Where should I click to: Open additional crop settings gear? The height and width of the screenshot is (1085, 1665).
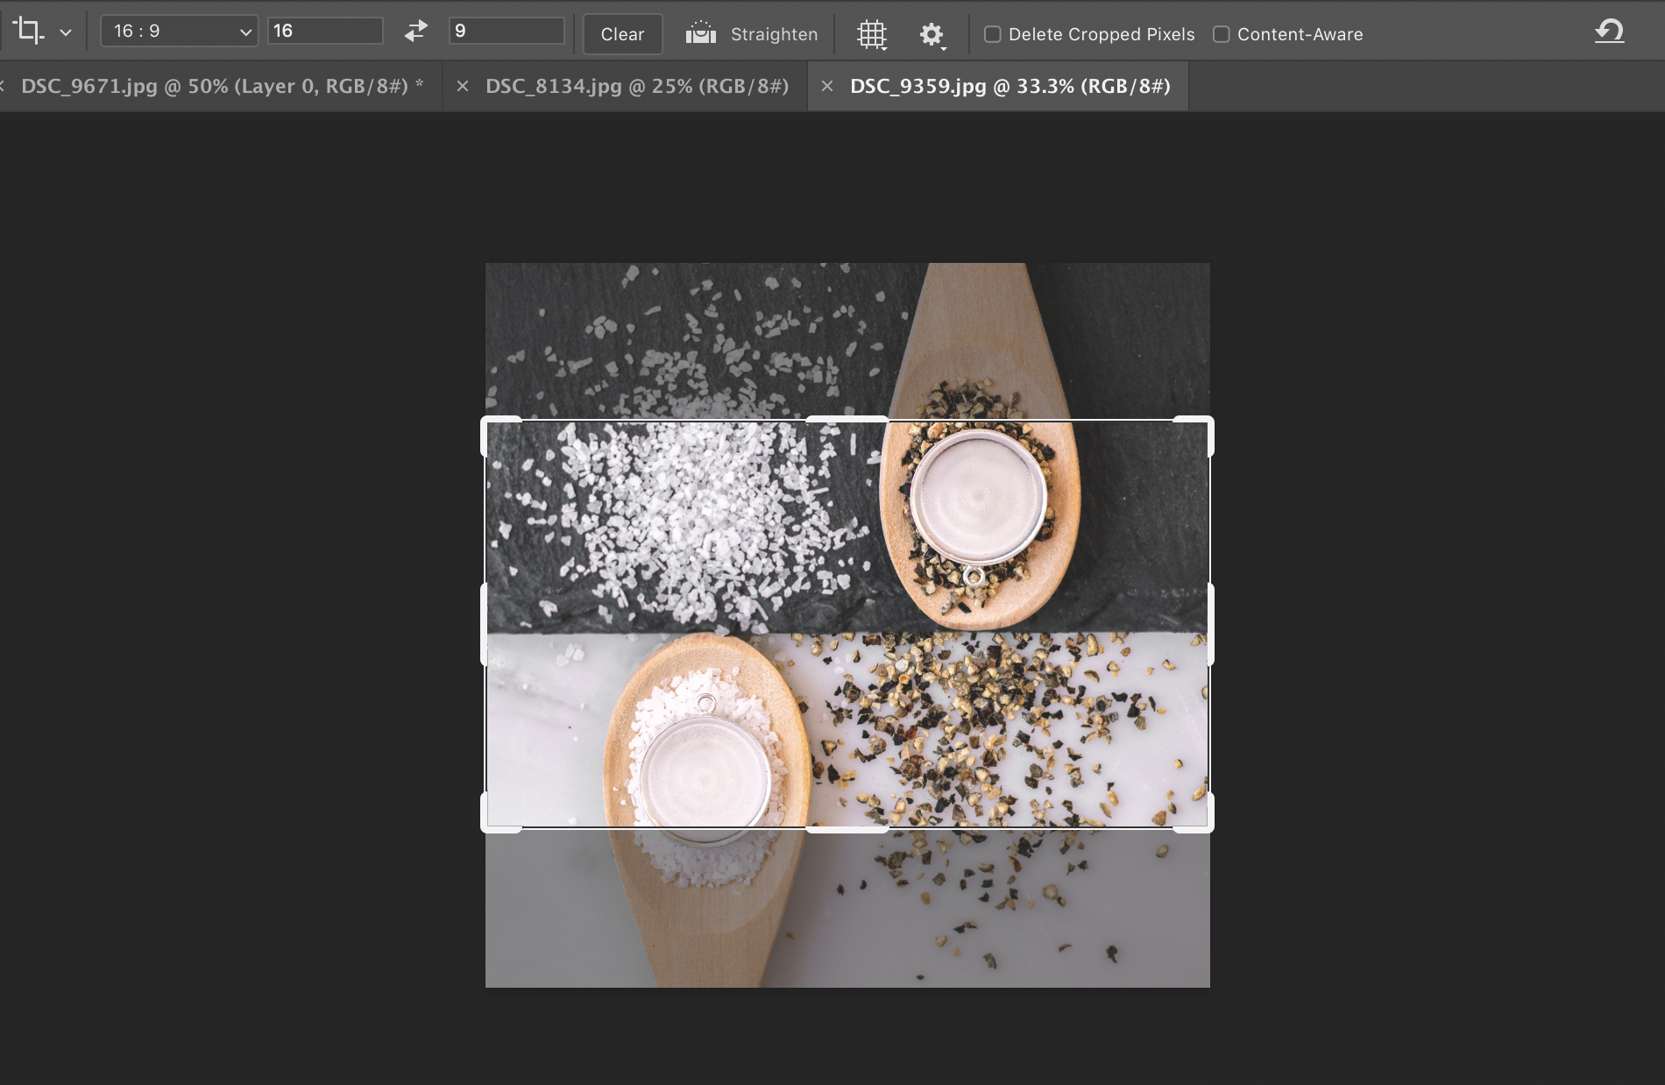932,34
